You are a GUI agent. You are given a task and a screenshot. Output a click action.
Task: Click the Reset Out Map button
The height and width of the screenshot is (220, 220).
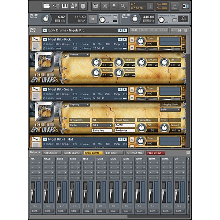coord(135,153)
